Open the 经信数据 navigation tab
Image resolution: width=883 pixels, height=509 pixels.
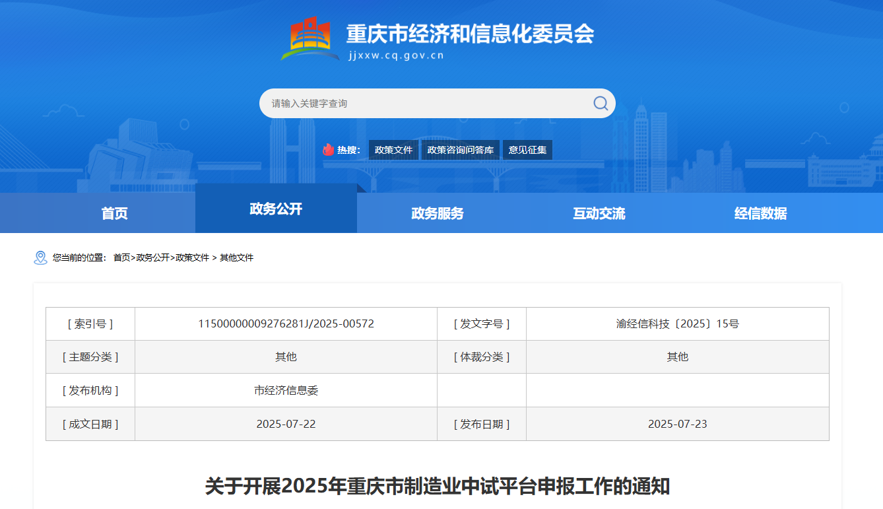click(761, 213)
